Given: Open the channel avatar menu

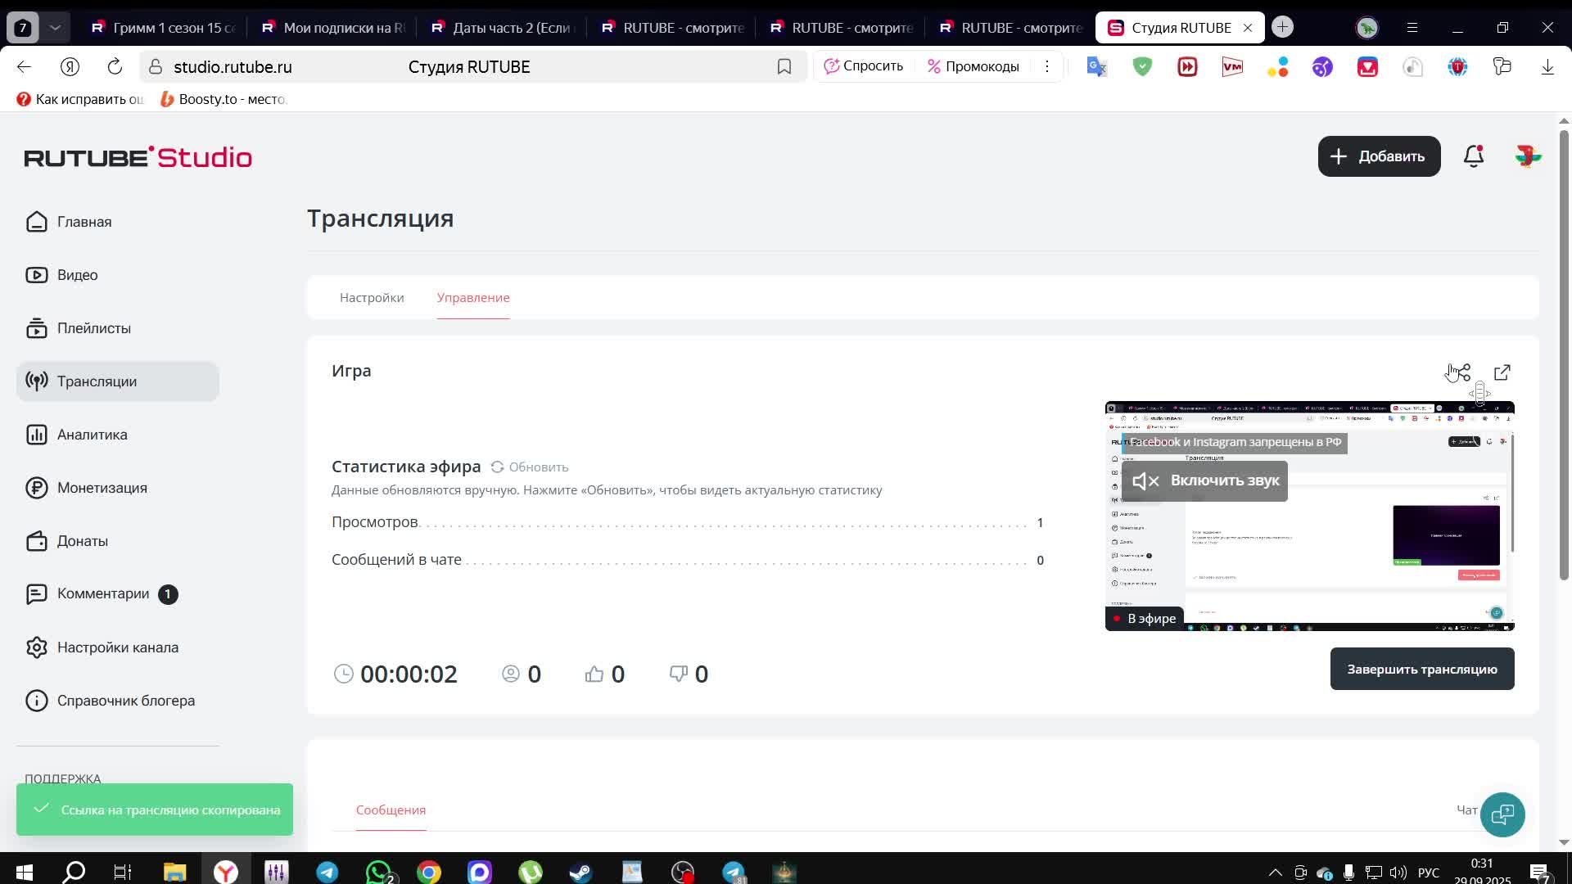Looking at the screenshot, I should point(1528,156).
